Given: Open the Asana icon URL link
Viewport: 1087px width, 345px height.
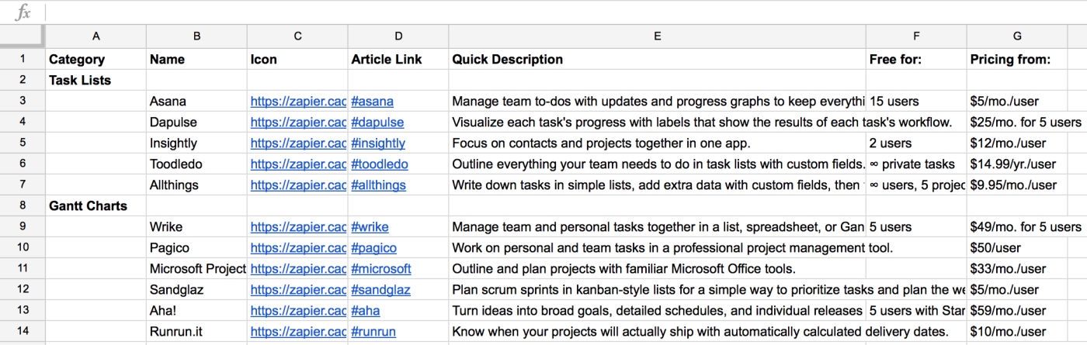Looking at the screenshot, I should 298,101.
